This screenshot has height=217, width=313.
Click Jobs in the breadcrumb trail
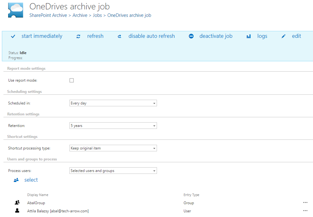(x=97, y=15)
